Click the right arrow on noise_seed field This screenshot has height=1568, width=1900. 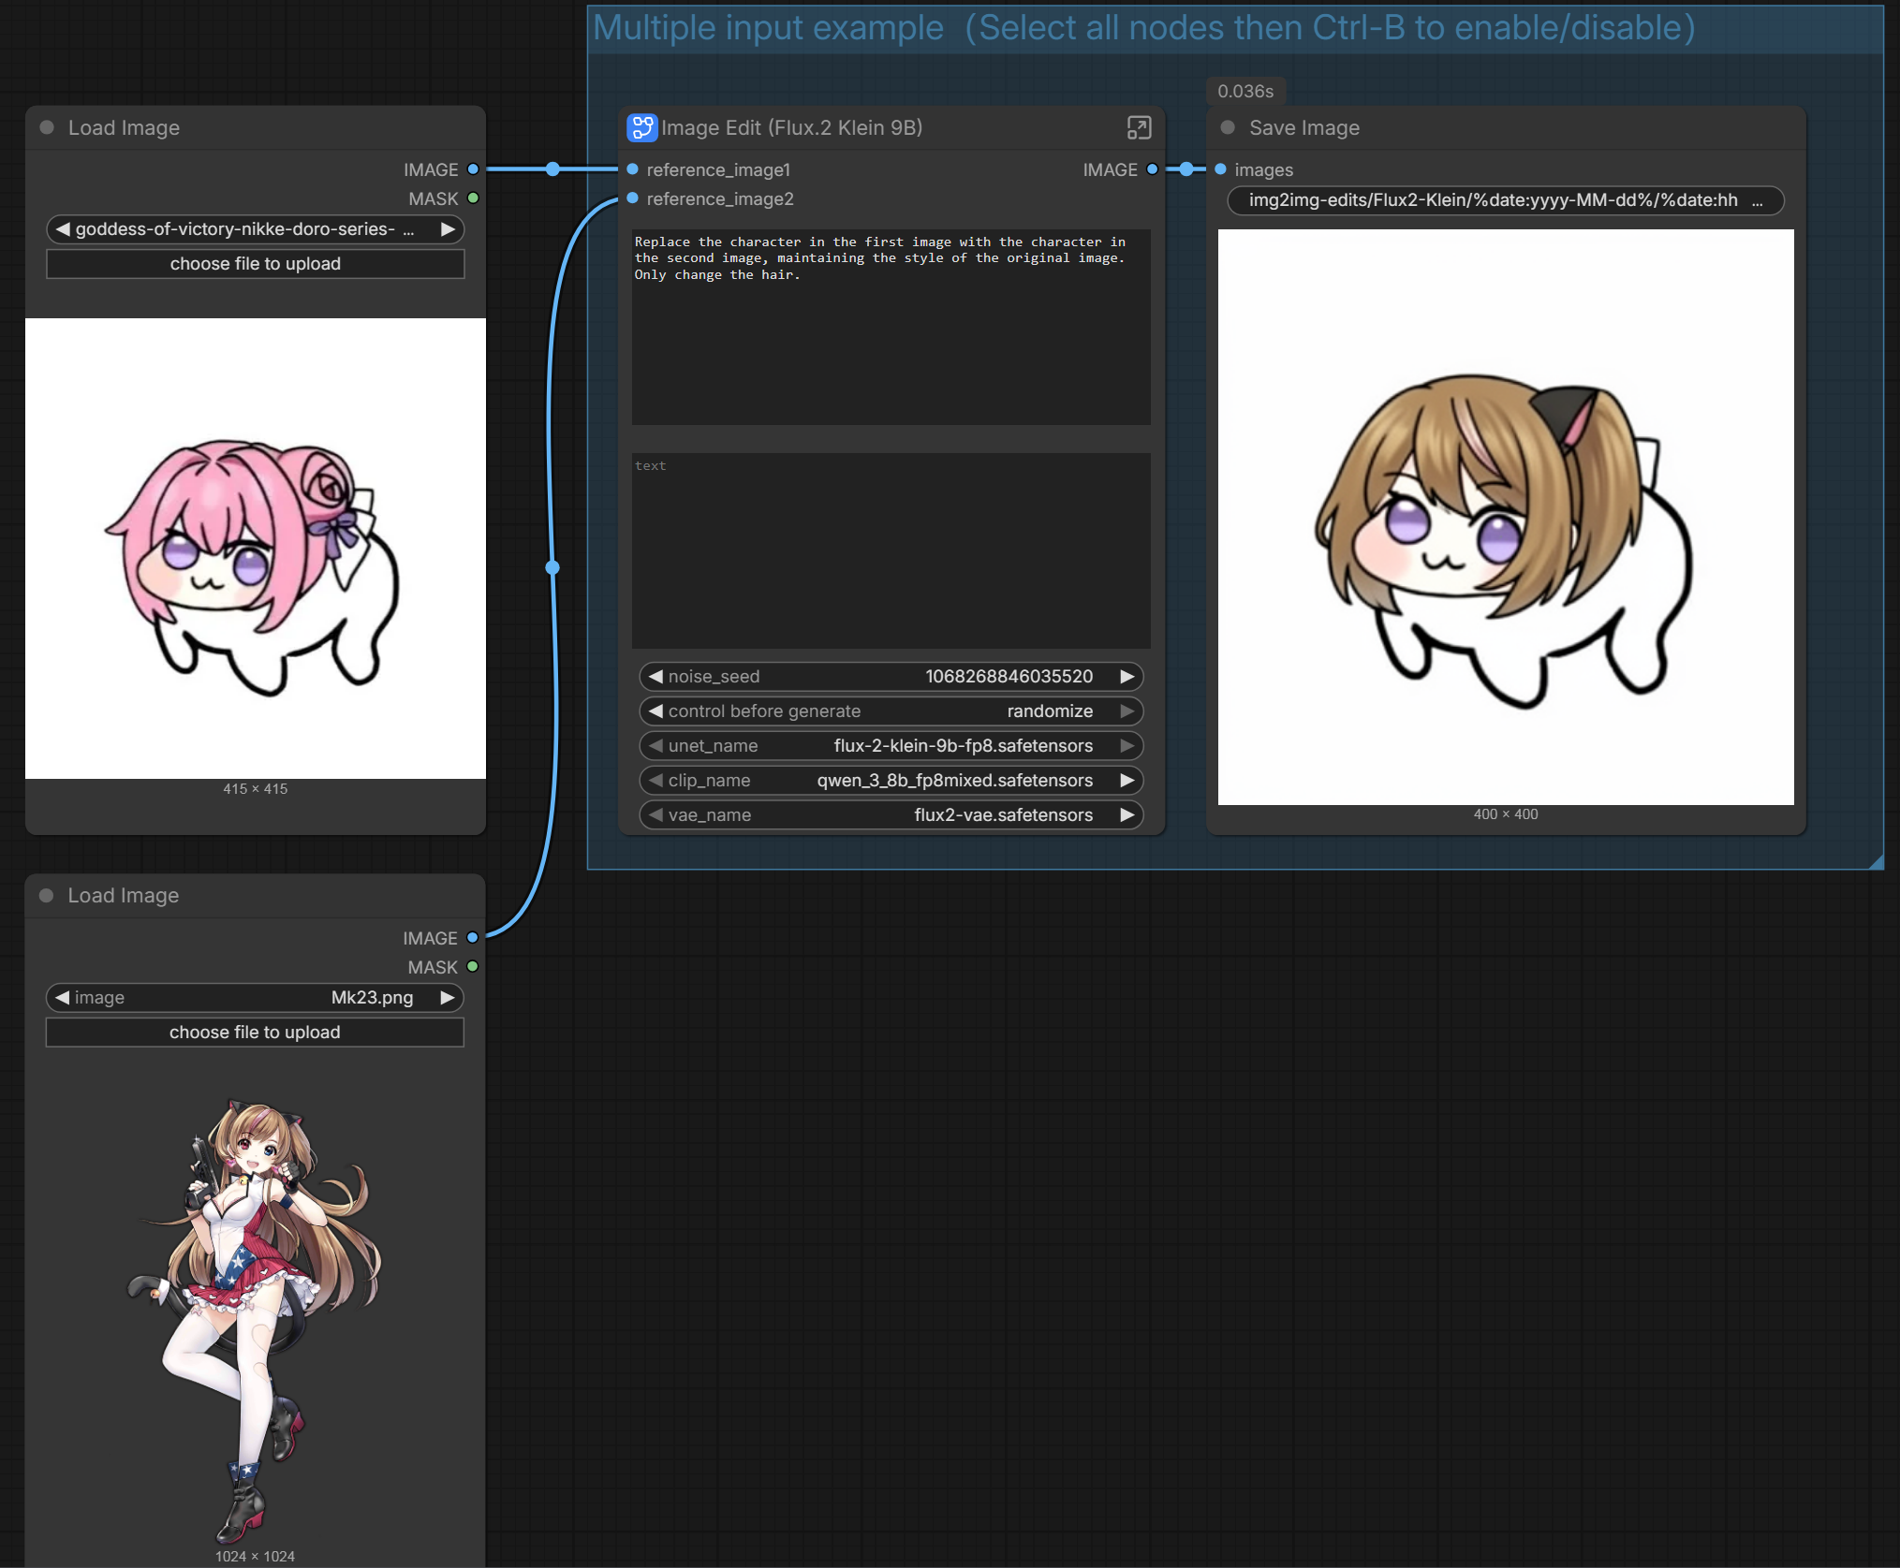pos(1127,676)
